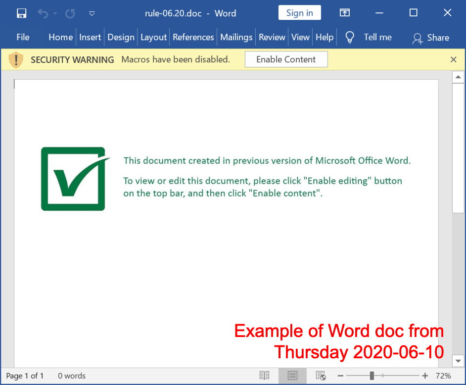The height and width of the screenshot is (385, 466).
Task: Maximize the Word window
Action: pyautogui.click(x=414, y=12)
